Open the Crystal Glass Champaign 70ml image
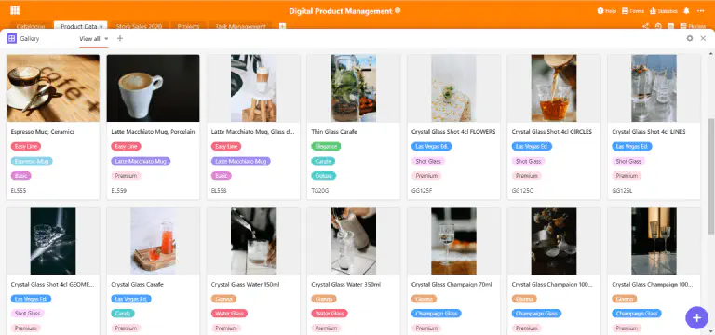The width and height of the screenshot is (715, 335). (x=453, y=241)
